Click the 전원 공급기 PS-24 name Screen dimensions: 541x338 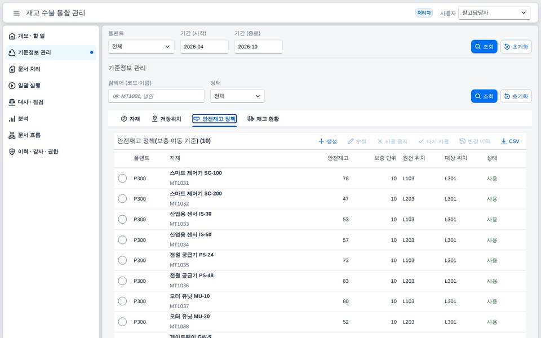[x=192, y=255]
